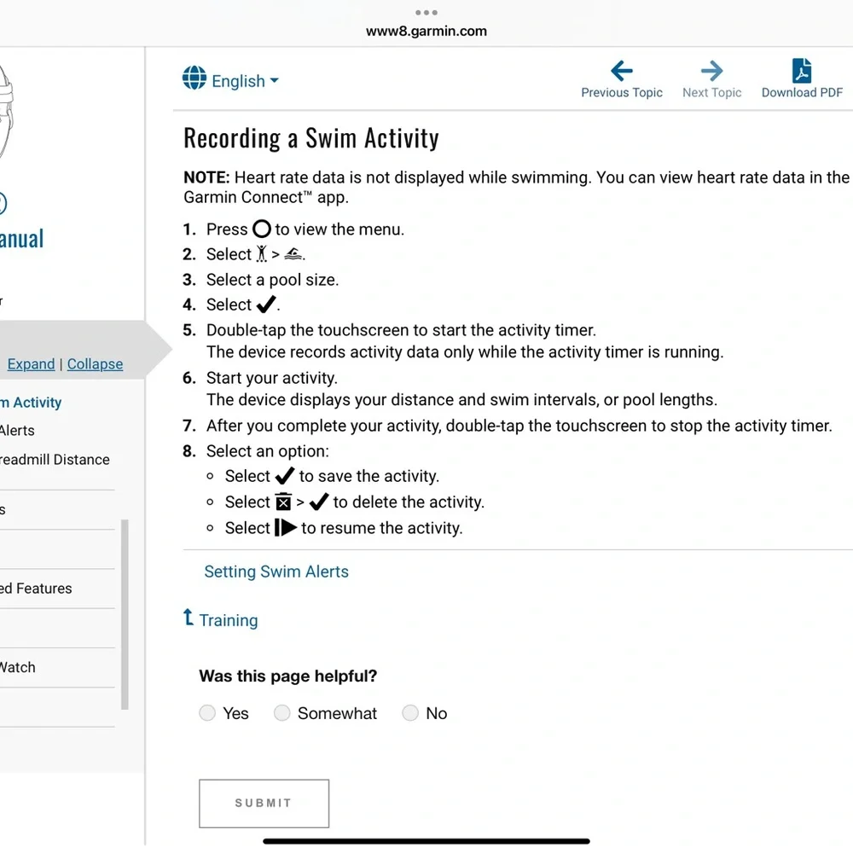
Task: Select the No radio button
Action: coord(410,713)
